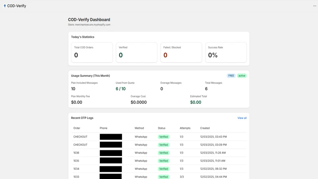
Task: Click the Phone column header
Action: (103, 128)
